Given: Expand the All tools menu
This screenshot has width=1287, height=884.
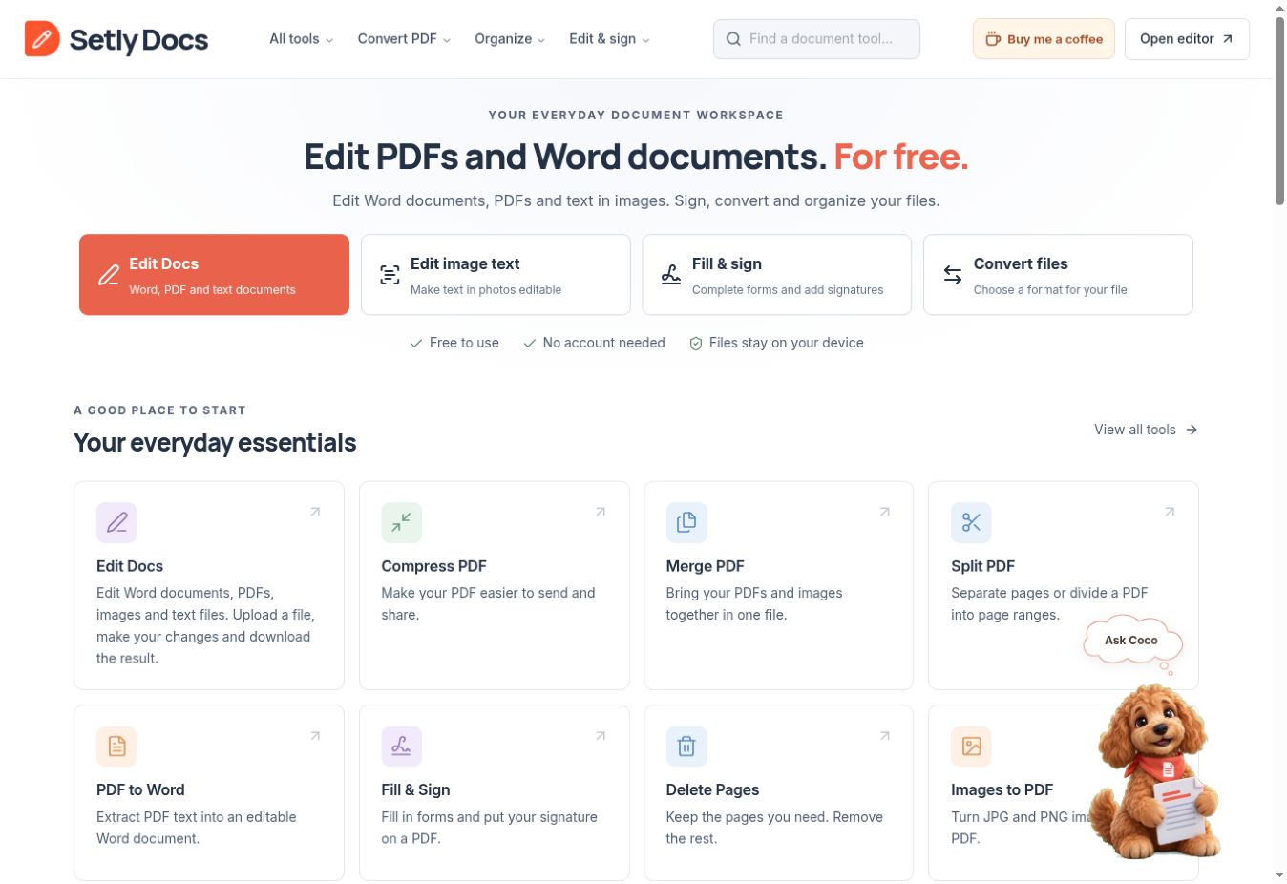Looking at the screenshot, I should point(301,39).
